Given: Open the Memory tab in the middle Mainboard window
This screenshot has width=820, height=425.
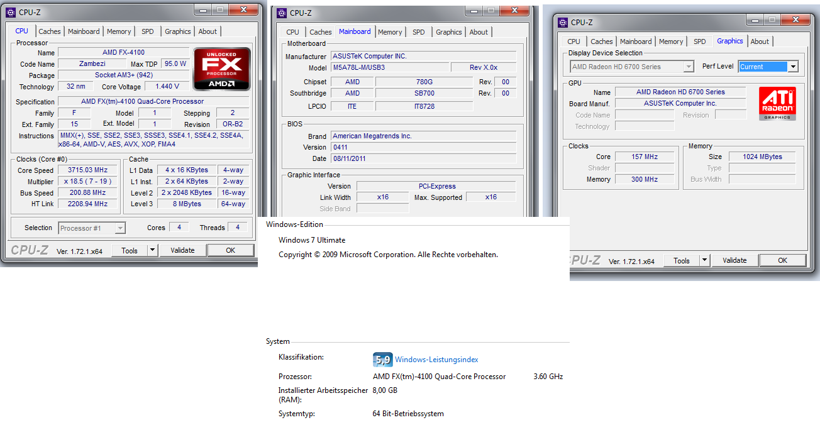Looking at the screenshot, I should click(x=390, y=32).
